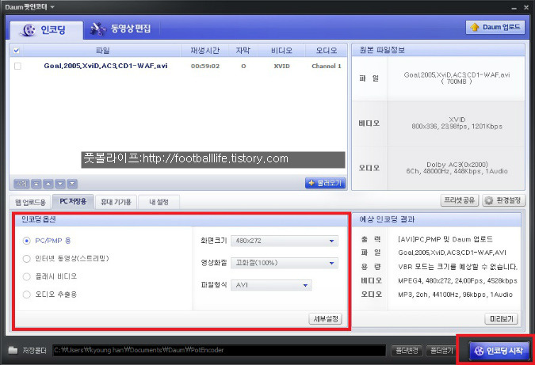Toggle the select-all checkbox in file header
Image resolution: width=535 pixels, height=365 pixels.
[16, 51]
